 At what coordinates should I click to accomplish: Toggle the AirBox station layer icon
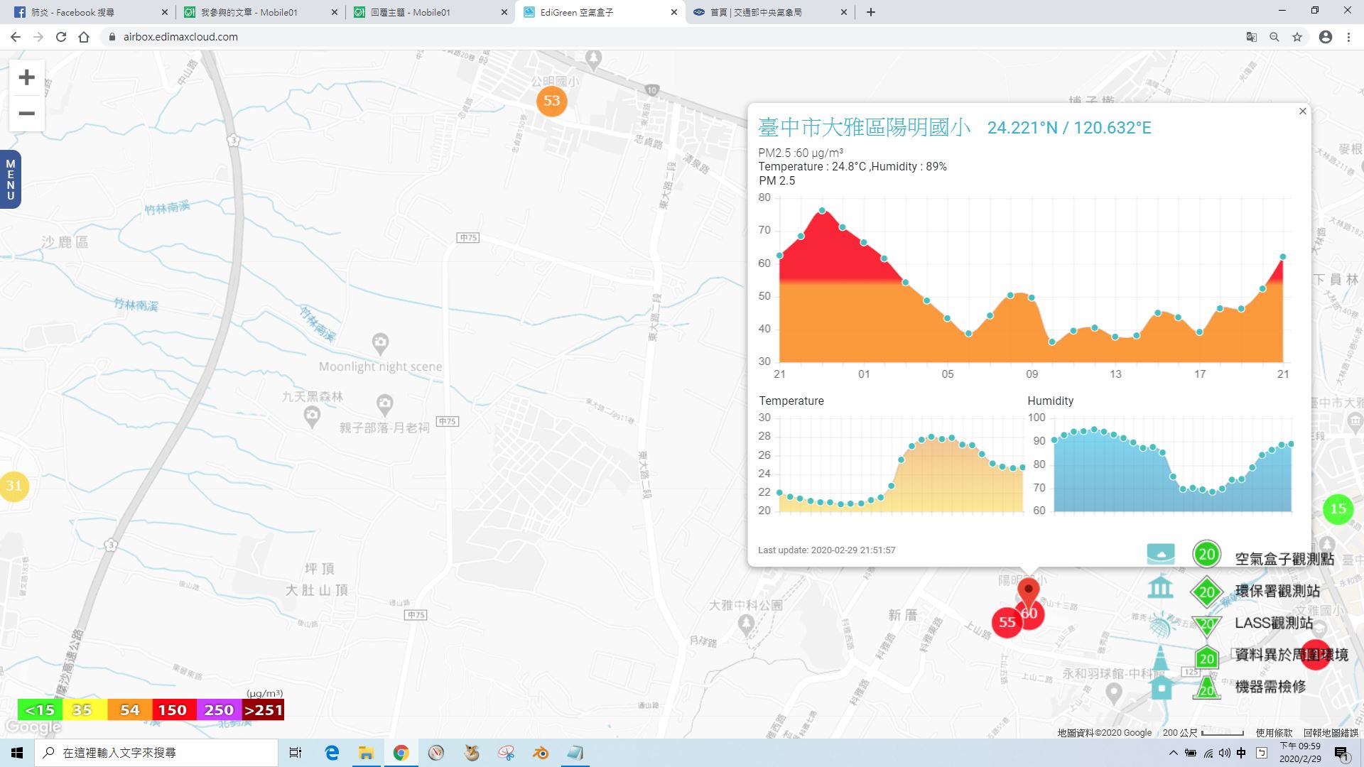pos(1161,554)
